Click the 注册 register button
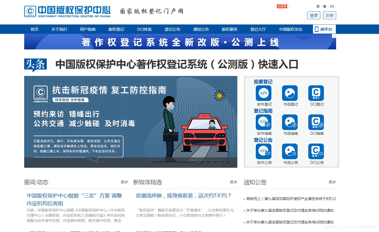Viewport: 379px width, 232px height. pyautogui.click(x=329, y=15)
